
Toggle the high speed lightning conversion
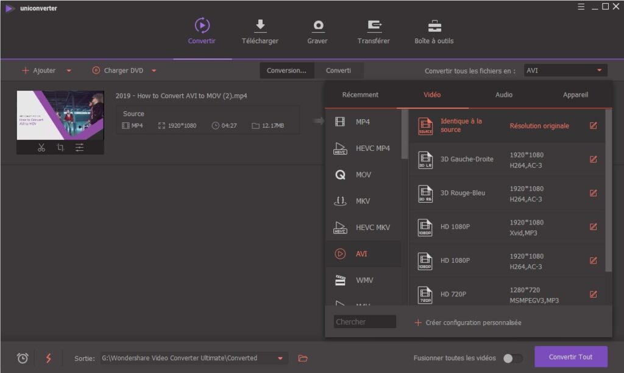[49, 358]
